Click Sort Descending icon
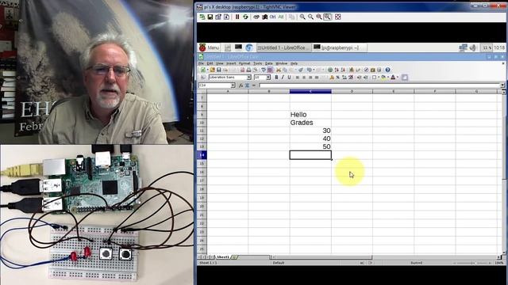The width and height of the screenshot is (508, 285). [344, 70]
